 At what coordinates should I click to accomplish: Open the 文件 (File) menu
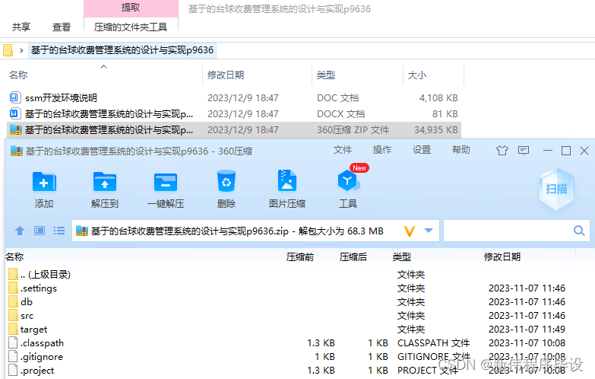343,150
